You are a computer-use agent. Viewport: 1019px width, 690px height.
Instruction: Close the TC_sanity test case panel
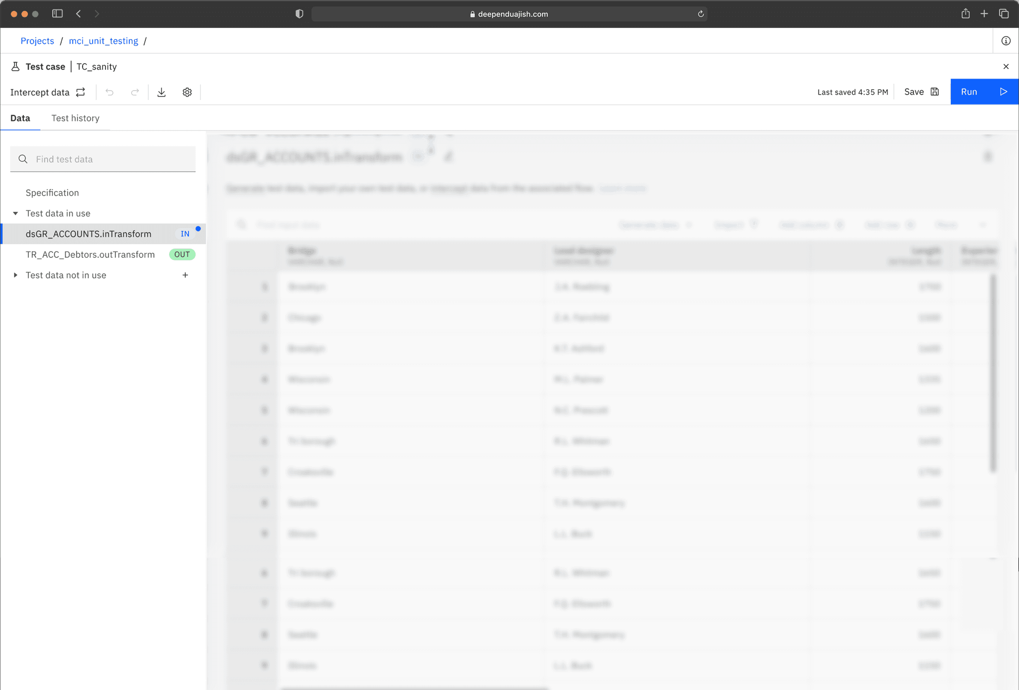1006,66
